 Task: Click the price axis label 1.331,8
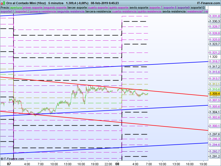point(215,16)
